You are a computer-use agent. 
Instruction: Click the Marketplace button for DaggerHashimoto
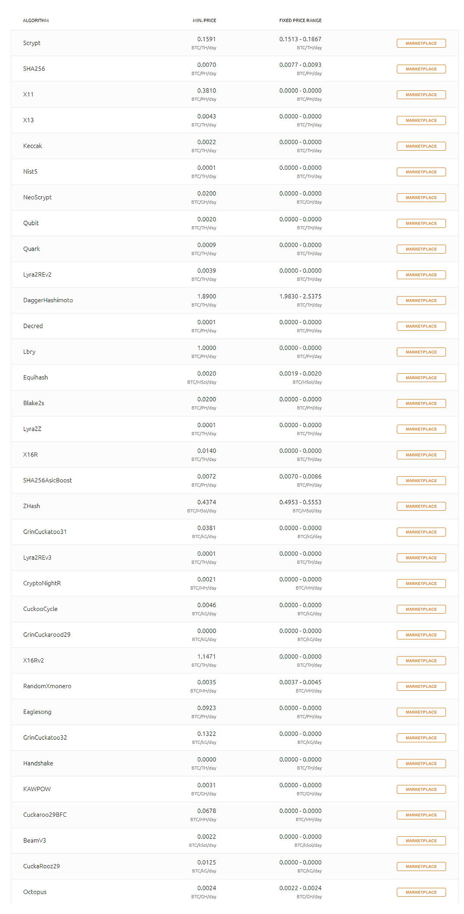421,300
